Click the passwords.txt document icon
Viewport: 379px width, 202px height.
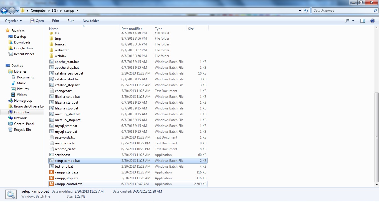pos(51,137)
